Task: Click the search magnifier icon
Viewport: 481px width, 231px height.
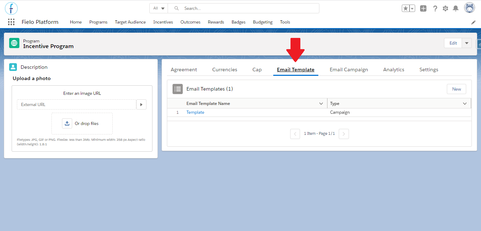Action: click(x=177, y=8)
